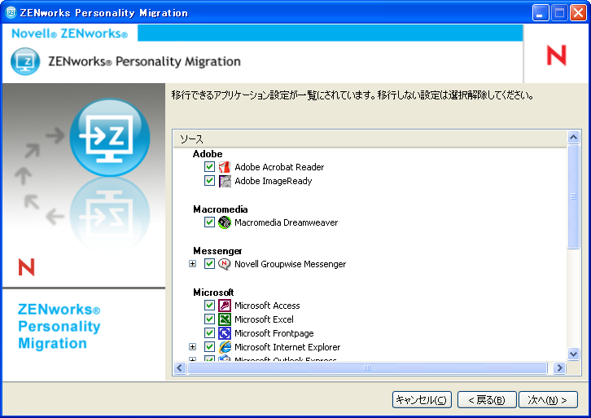Toggle Novell Groupwise Messenger checkbox
Screen dimensions: 591x418
(209, 263)
